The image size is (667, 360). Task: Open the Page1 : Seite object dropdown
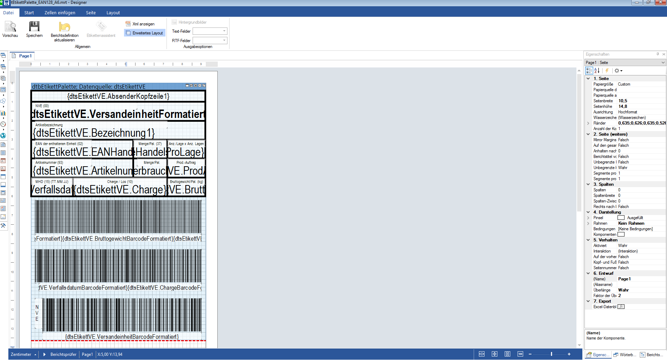tap(663, 63)
